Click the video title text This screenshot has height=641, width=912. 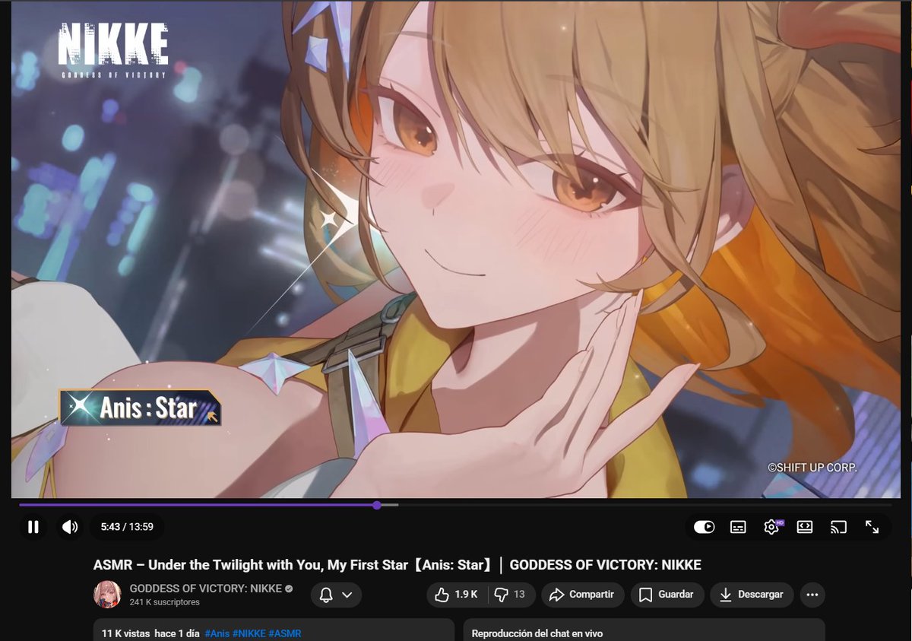[397, 565]
